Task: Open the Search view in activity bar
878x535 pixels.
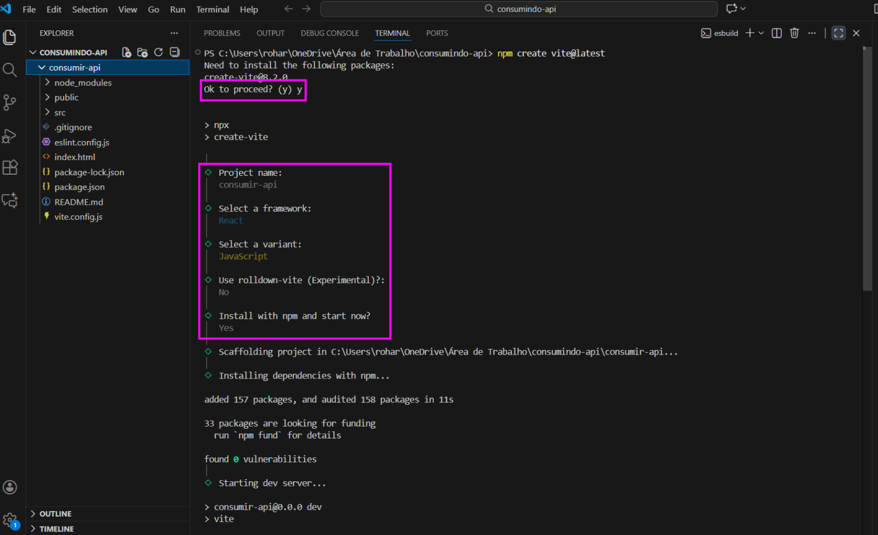Action: pos(10,70)
